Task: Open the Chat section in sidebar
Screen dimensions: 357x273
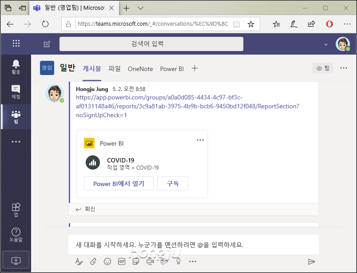Action: [16, 92]
